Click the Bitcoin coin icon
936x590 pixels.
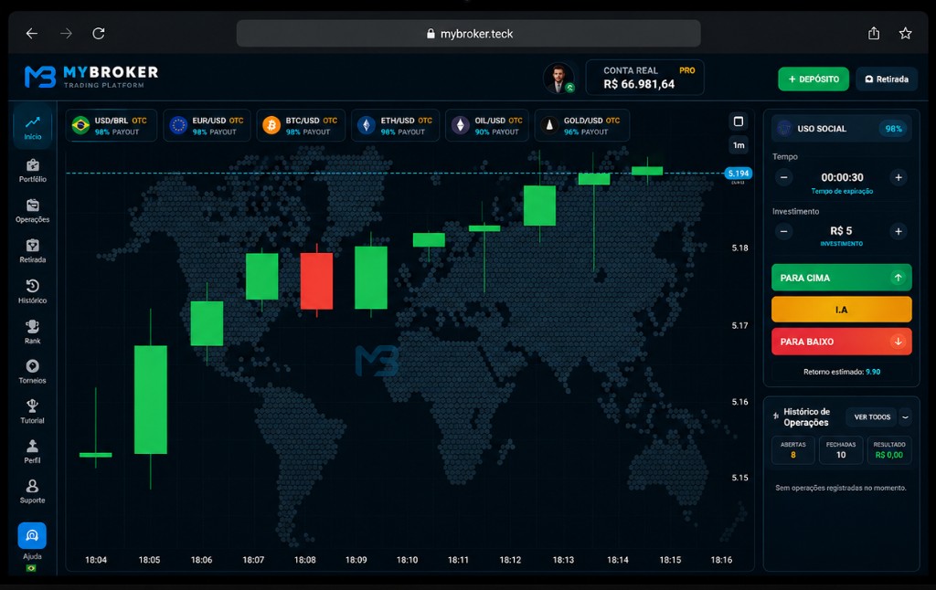[x=271, y=125]
